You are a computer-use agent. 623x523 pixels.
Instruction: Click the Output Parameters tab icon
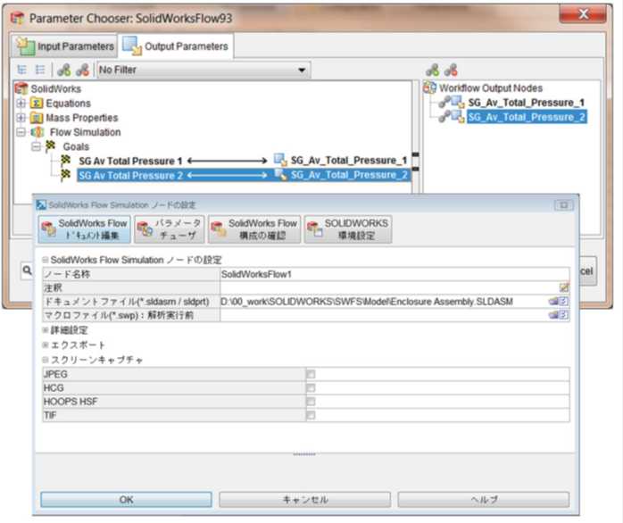point(132,46)
